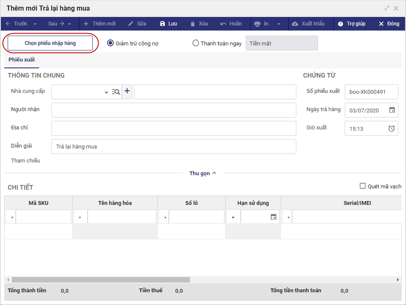Viewport: 406px width, 305px height.
Task: Click the Tên hàng hóa column header
Action: point(115,203)
